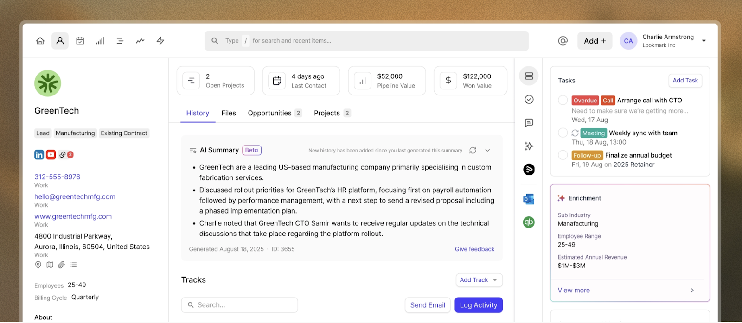Go to the Home icon in top navigation
Viewport: 742px width, 323px height.
click(40, 41)
